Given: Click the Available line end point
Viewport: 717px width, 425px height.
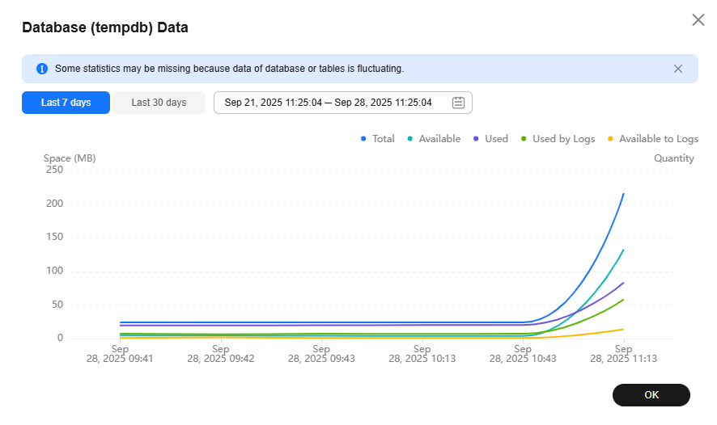Looking at the screenshot, I should coord(623,250).
